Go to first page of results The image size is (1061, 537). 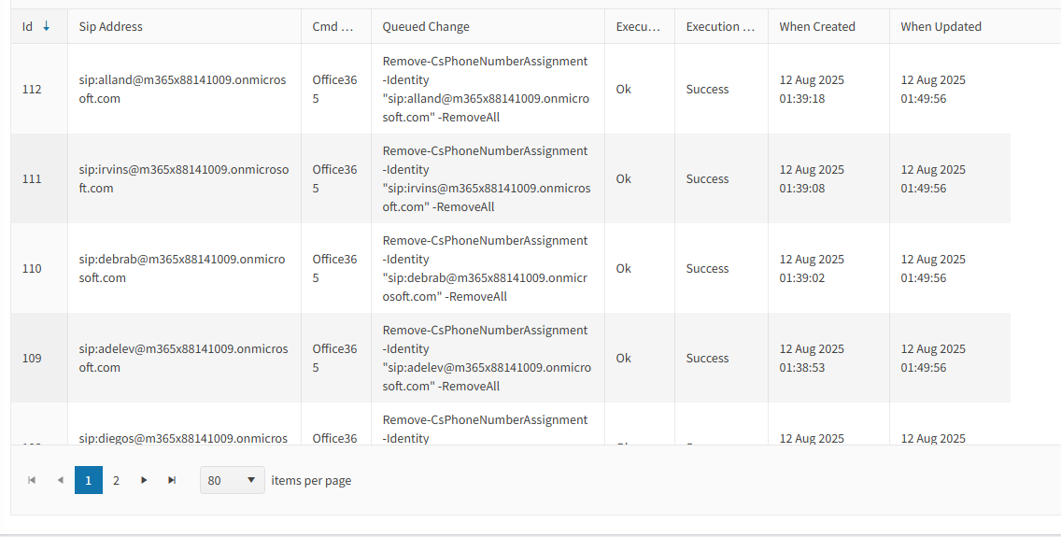pyautogui.click(x=32, y=480)
